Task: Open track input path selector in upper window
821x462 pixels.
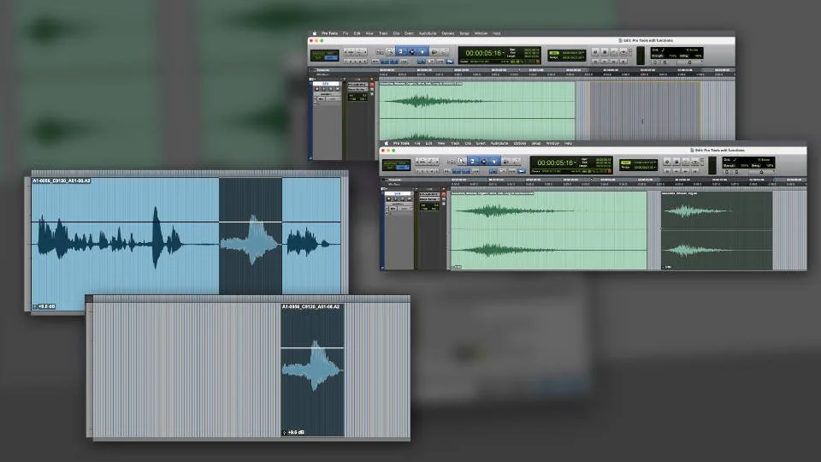Action: click(357, 85)
